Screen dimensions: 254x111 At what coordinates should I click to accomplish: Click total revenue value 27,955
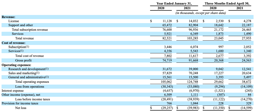tap(247, 38)
